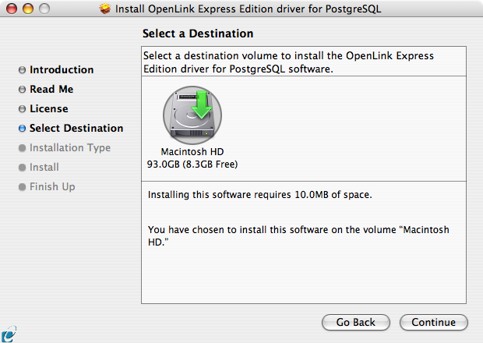Continue to the next installer step
Screen dimensions: 483x343
pos(434,323)
